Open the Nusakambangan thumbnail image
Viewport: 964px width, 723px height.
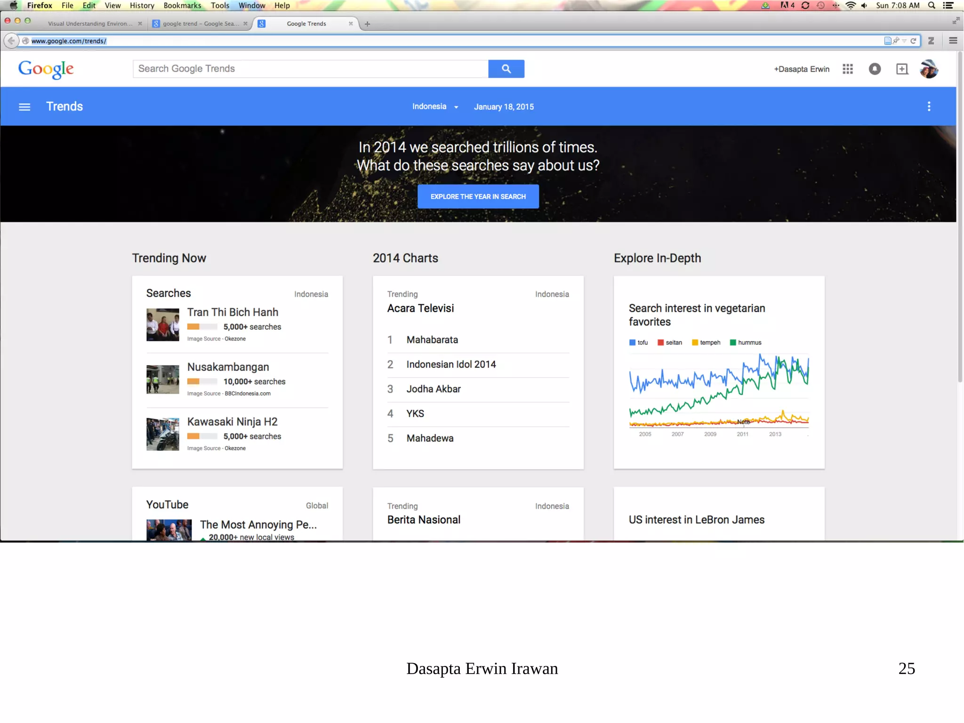[x=162, y=379]
